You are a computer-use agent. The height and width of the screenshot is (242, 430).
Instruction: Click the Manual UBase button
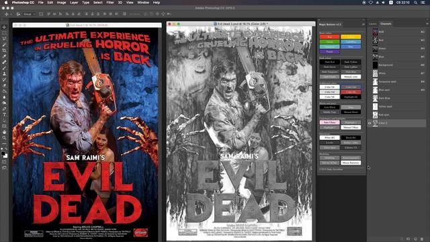[351, 127]
